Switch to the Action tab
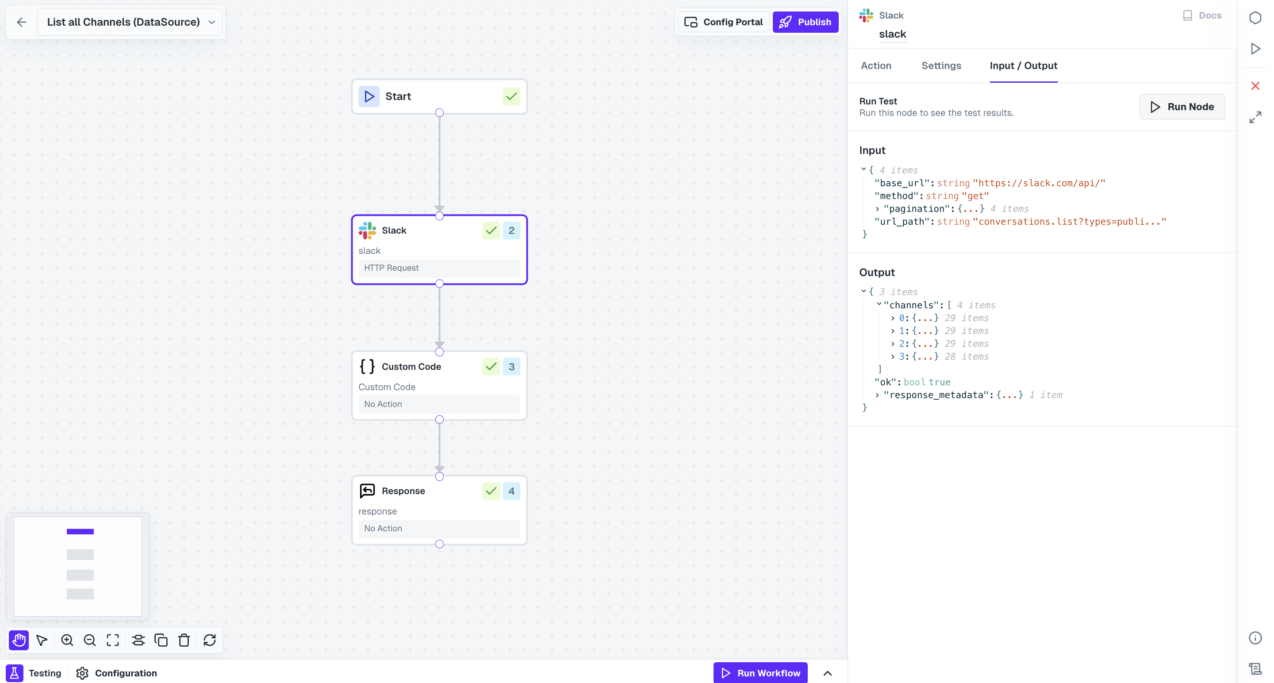This screenshot has height=683, width=1274. coord(875,66)
